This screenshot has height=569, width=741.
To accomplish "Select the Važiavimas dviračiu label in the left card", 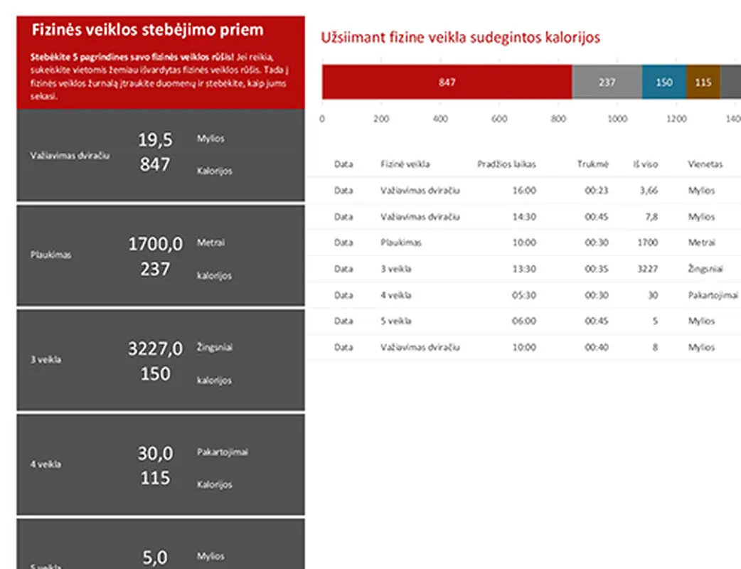I will click(70, 156).
